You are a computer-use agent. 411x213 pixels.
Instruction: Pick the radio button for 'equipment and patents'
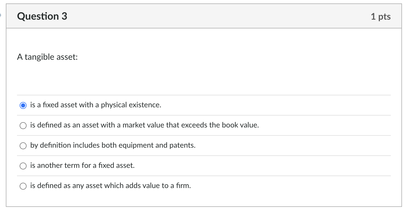click(x=23, y=146)
